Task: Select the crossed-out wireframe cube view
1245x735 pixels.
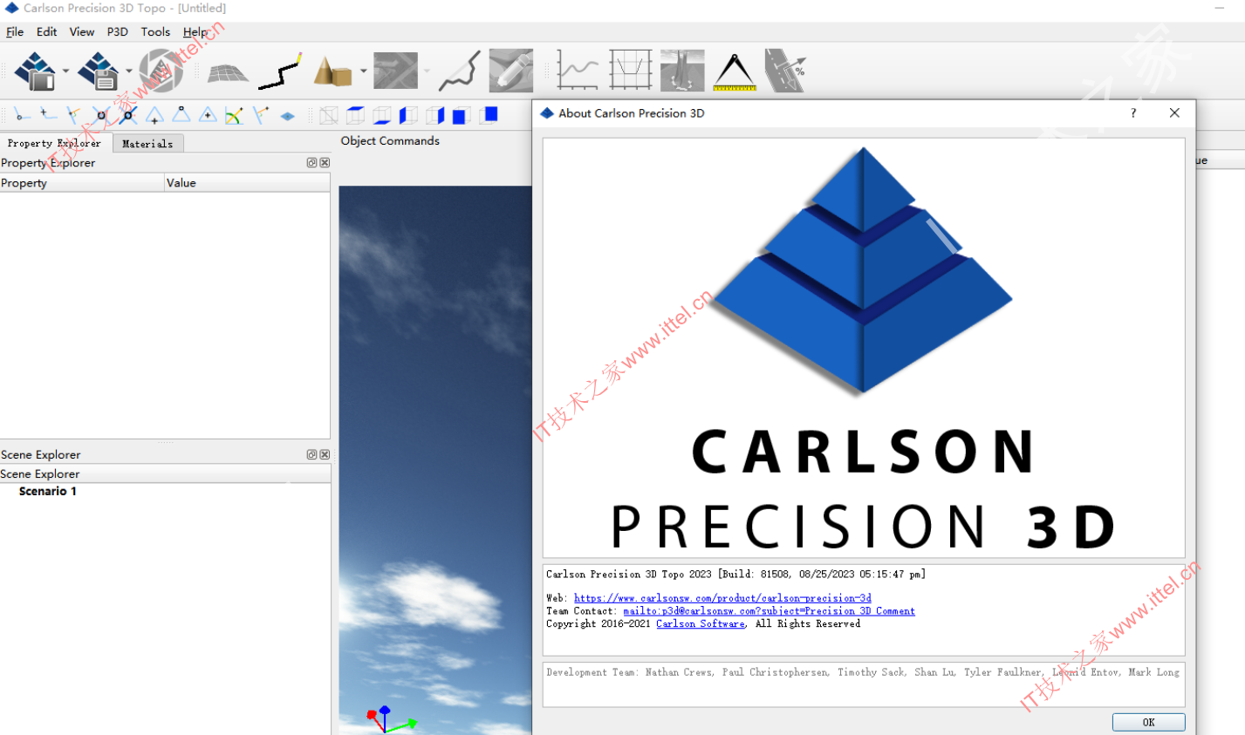Action: point(329,115)
